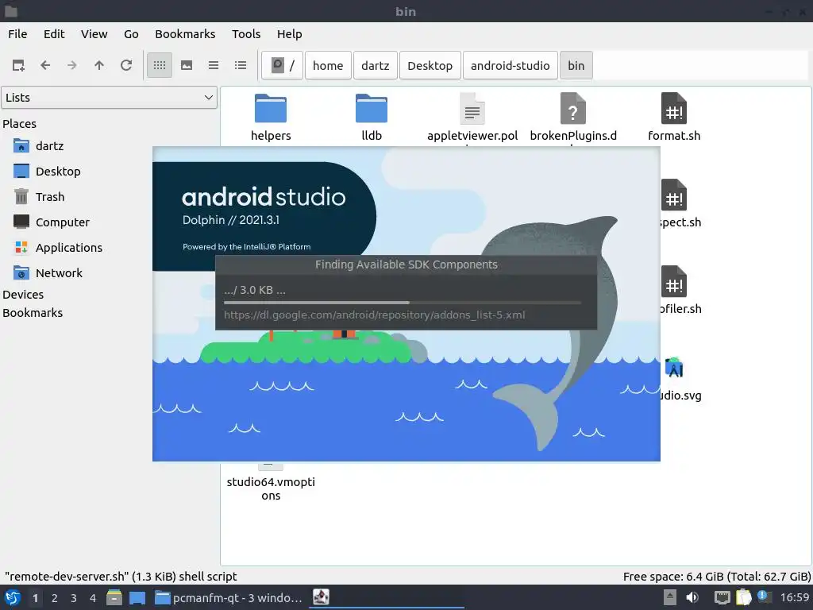This screenshot has height=610, width=813.
Task: Select the brokenPlugins.d file icon
Action: coord(573,108)
